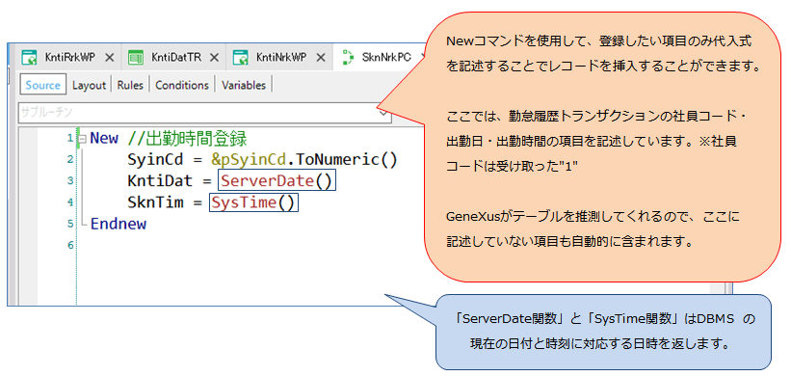Collapse the New block on line 1
The width and height of the screenshot is (791, 376).
click(x=82, y=138)
